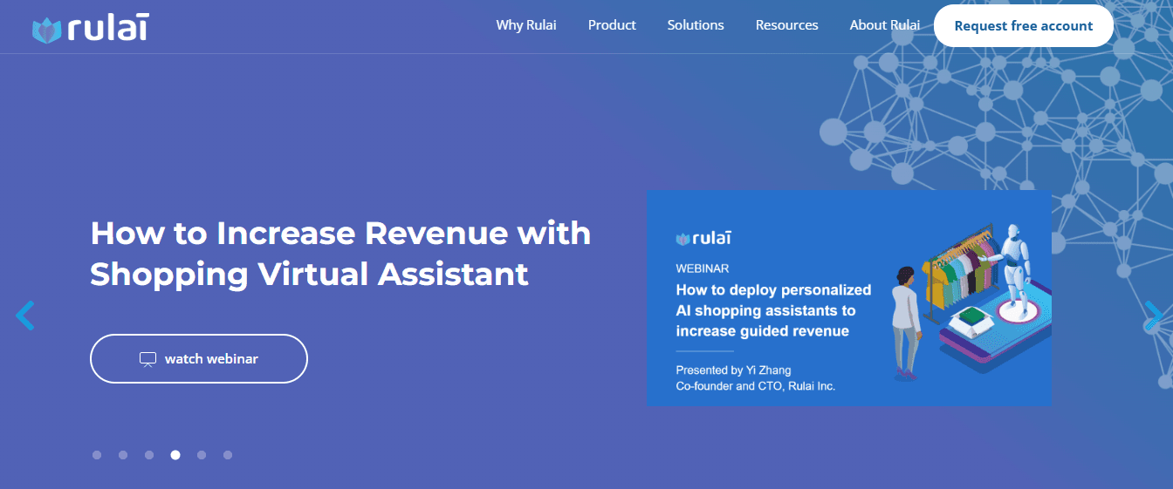This screenshot has width=1173, height=489.
Task: Open the Resources menu
Action: [x=787, y=25]
